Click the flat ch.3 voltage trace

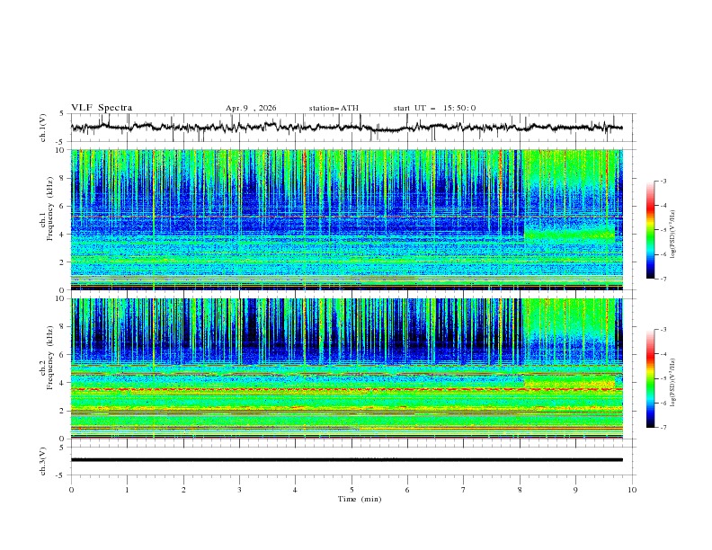(346, 460)
